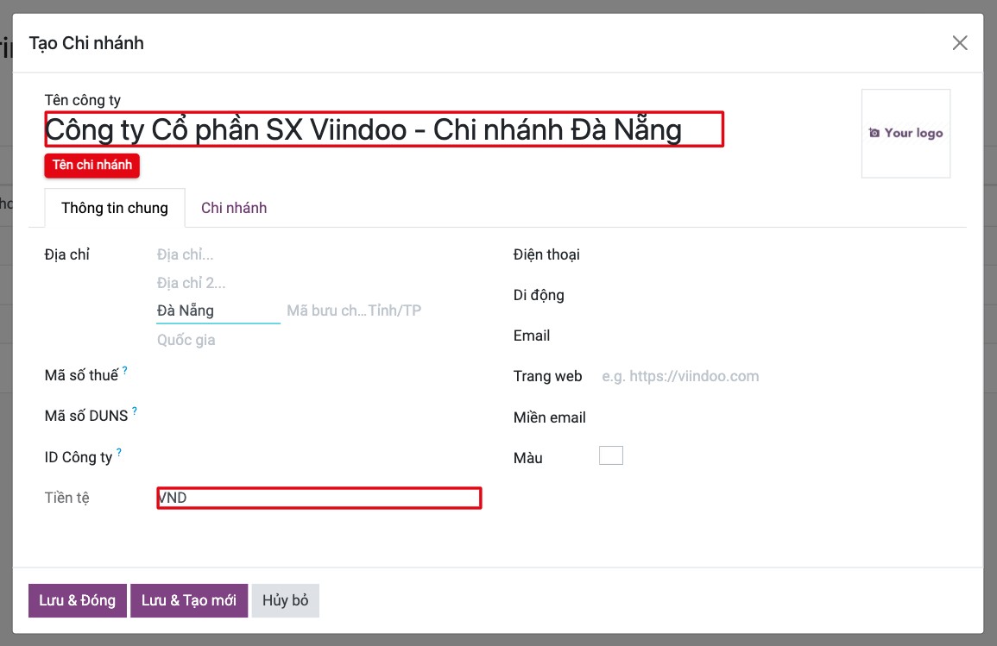Show Mã số thuế help tooltip icon
997x646 pixels.
tap(124, 370)
